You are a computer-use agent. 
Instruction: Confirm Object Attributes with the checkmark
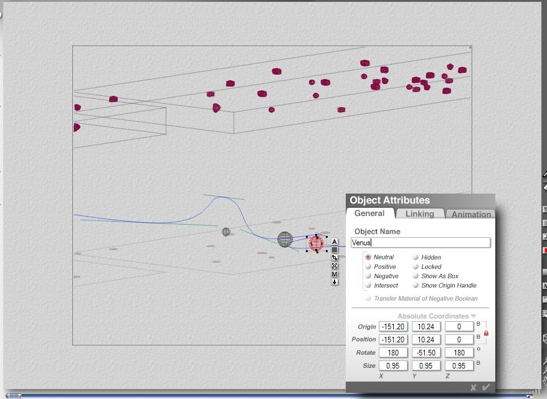coord(486,387)
